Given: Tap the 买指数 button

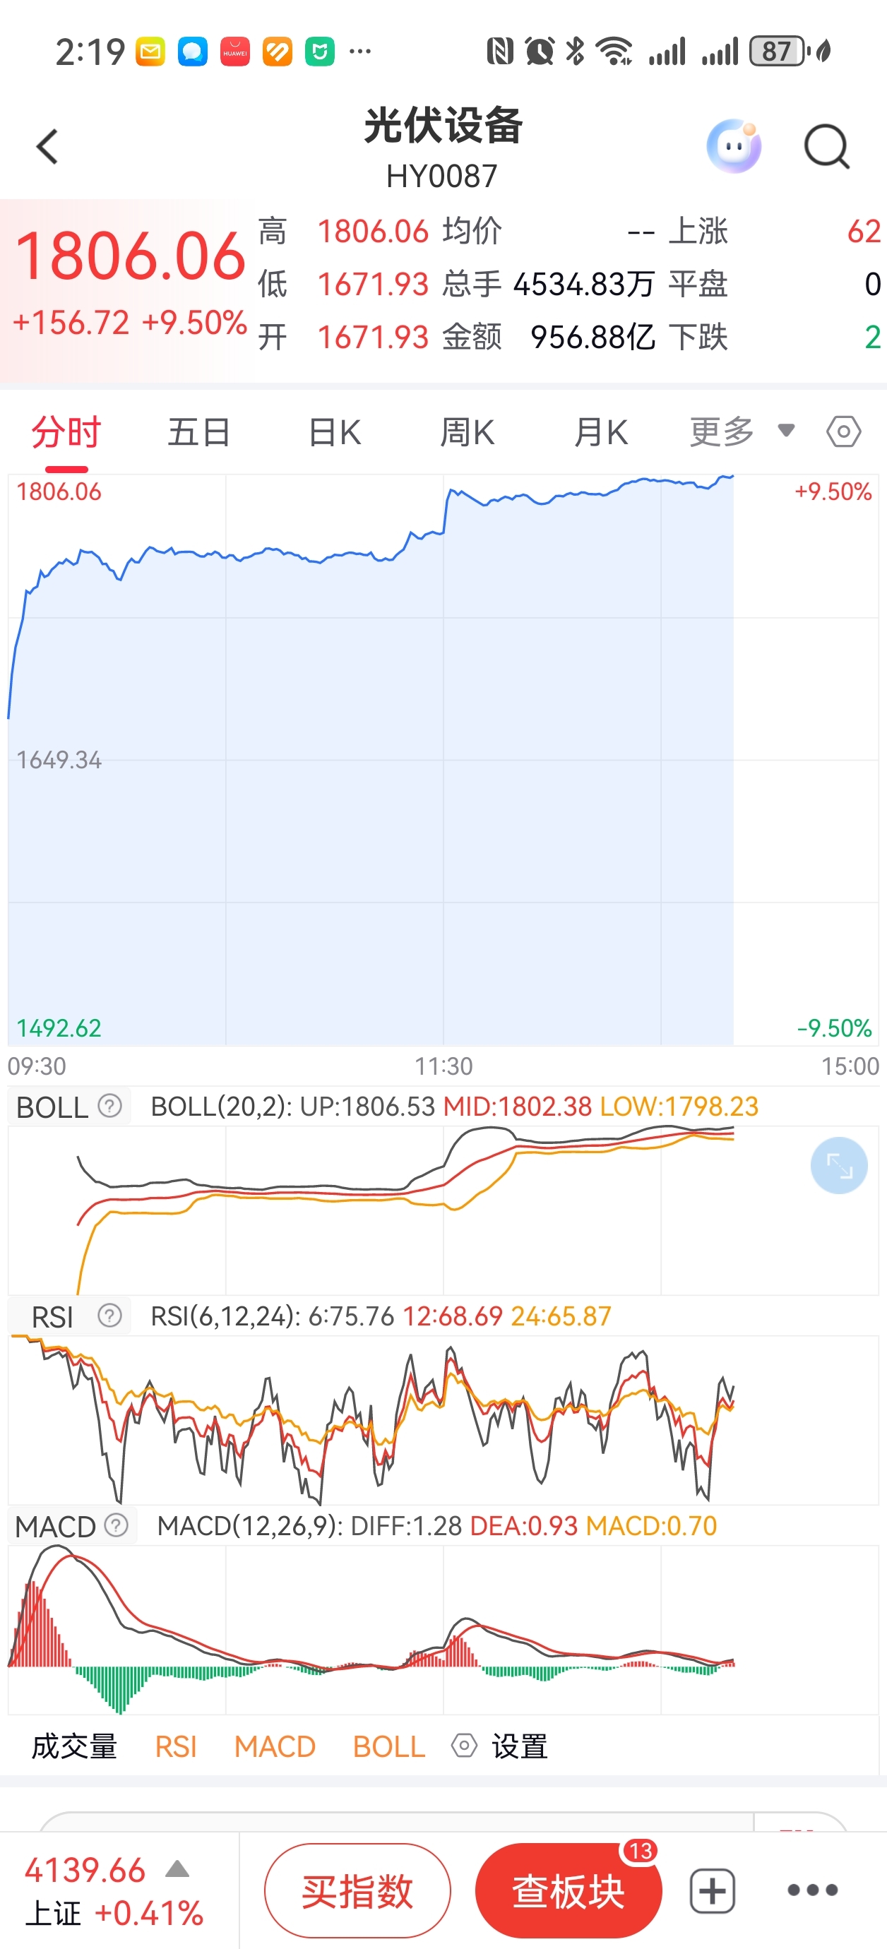Looking at the screenshot, I should 357,1891.
